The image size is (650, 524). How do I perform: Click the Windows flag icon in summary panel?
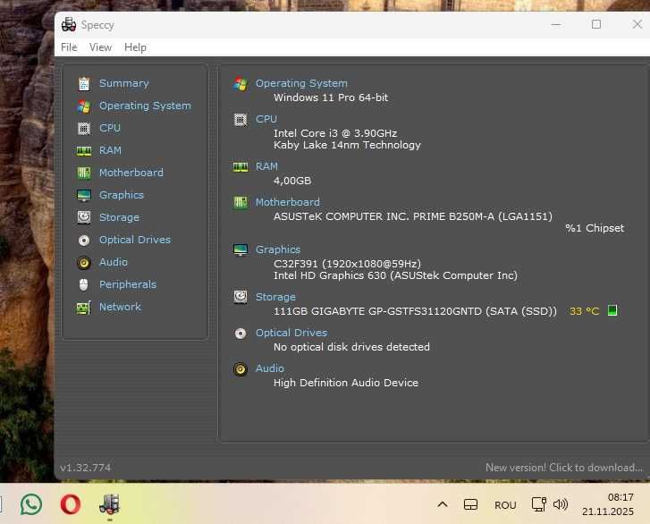pyautogui.click(x=241, y=84)
